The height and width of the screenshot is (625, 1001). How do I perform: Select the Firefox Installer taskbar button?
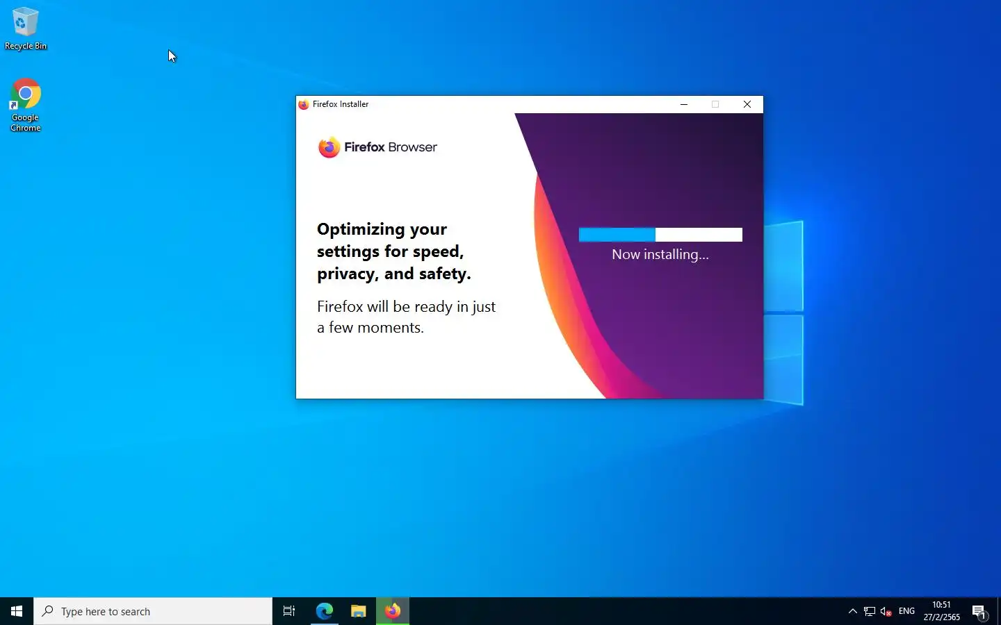coord(393,611)
